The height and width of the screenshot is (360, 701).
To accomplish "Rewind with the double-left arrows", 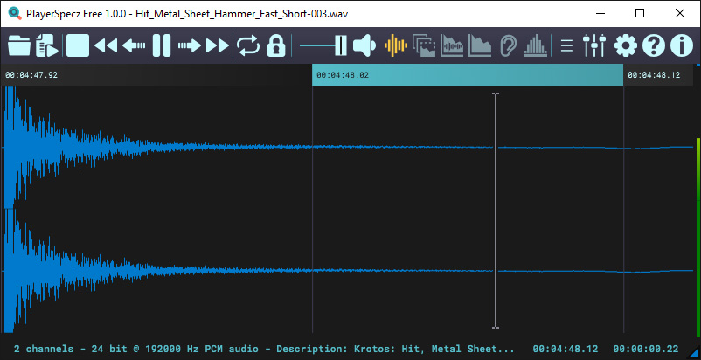I will tap(106, 45).
